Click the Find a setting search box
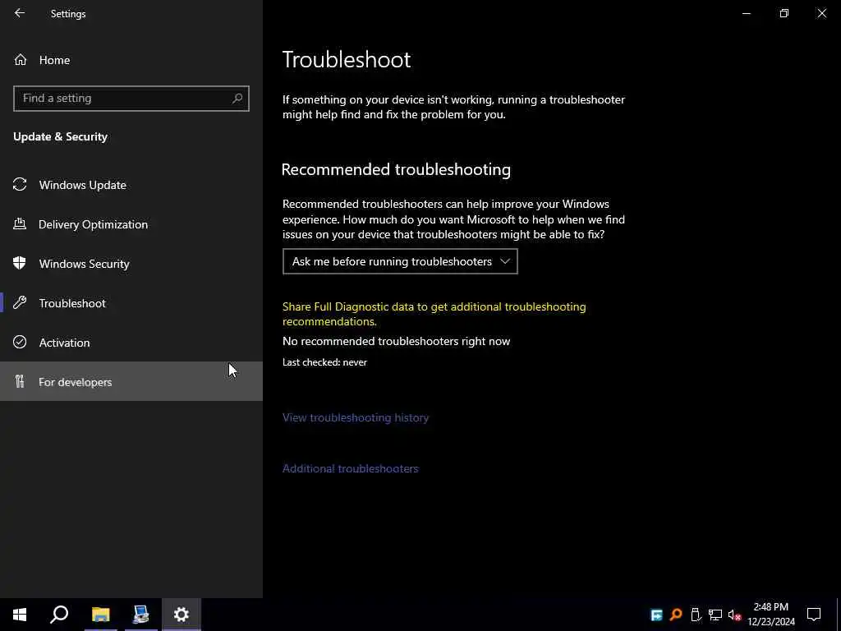Image resolution: width=841 pixels, height=631 pixels. (131, 99)
